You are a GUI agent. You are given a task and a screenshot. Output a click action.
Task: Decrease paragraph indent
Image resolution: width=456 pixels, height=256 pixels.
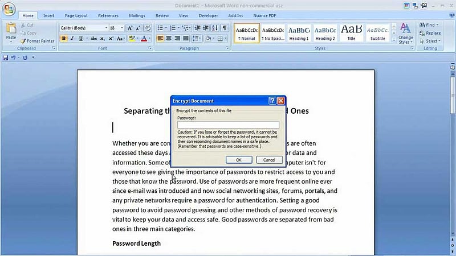(197, 28)
